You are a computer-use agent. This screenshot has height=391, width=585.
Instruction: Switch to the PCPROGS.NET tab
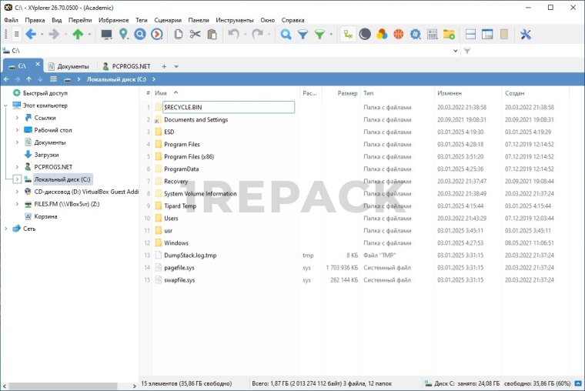tap(125, 66)
